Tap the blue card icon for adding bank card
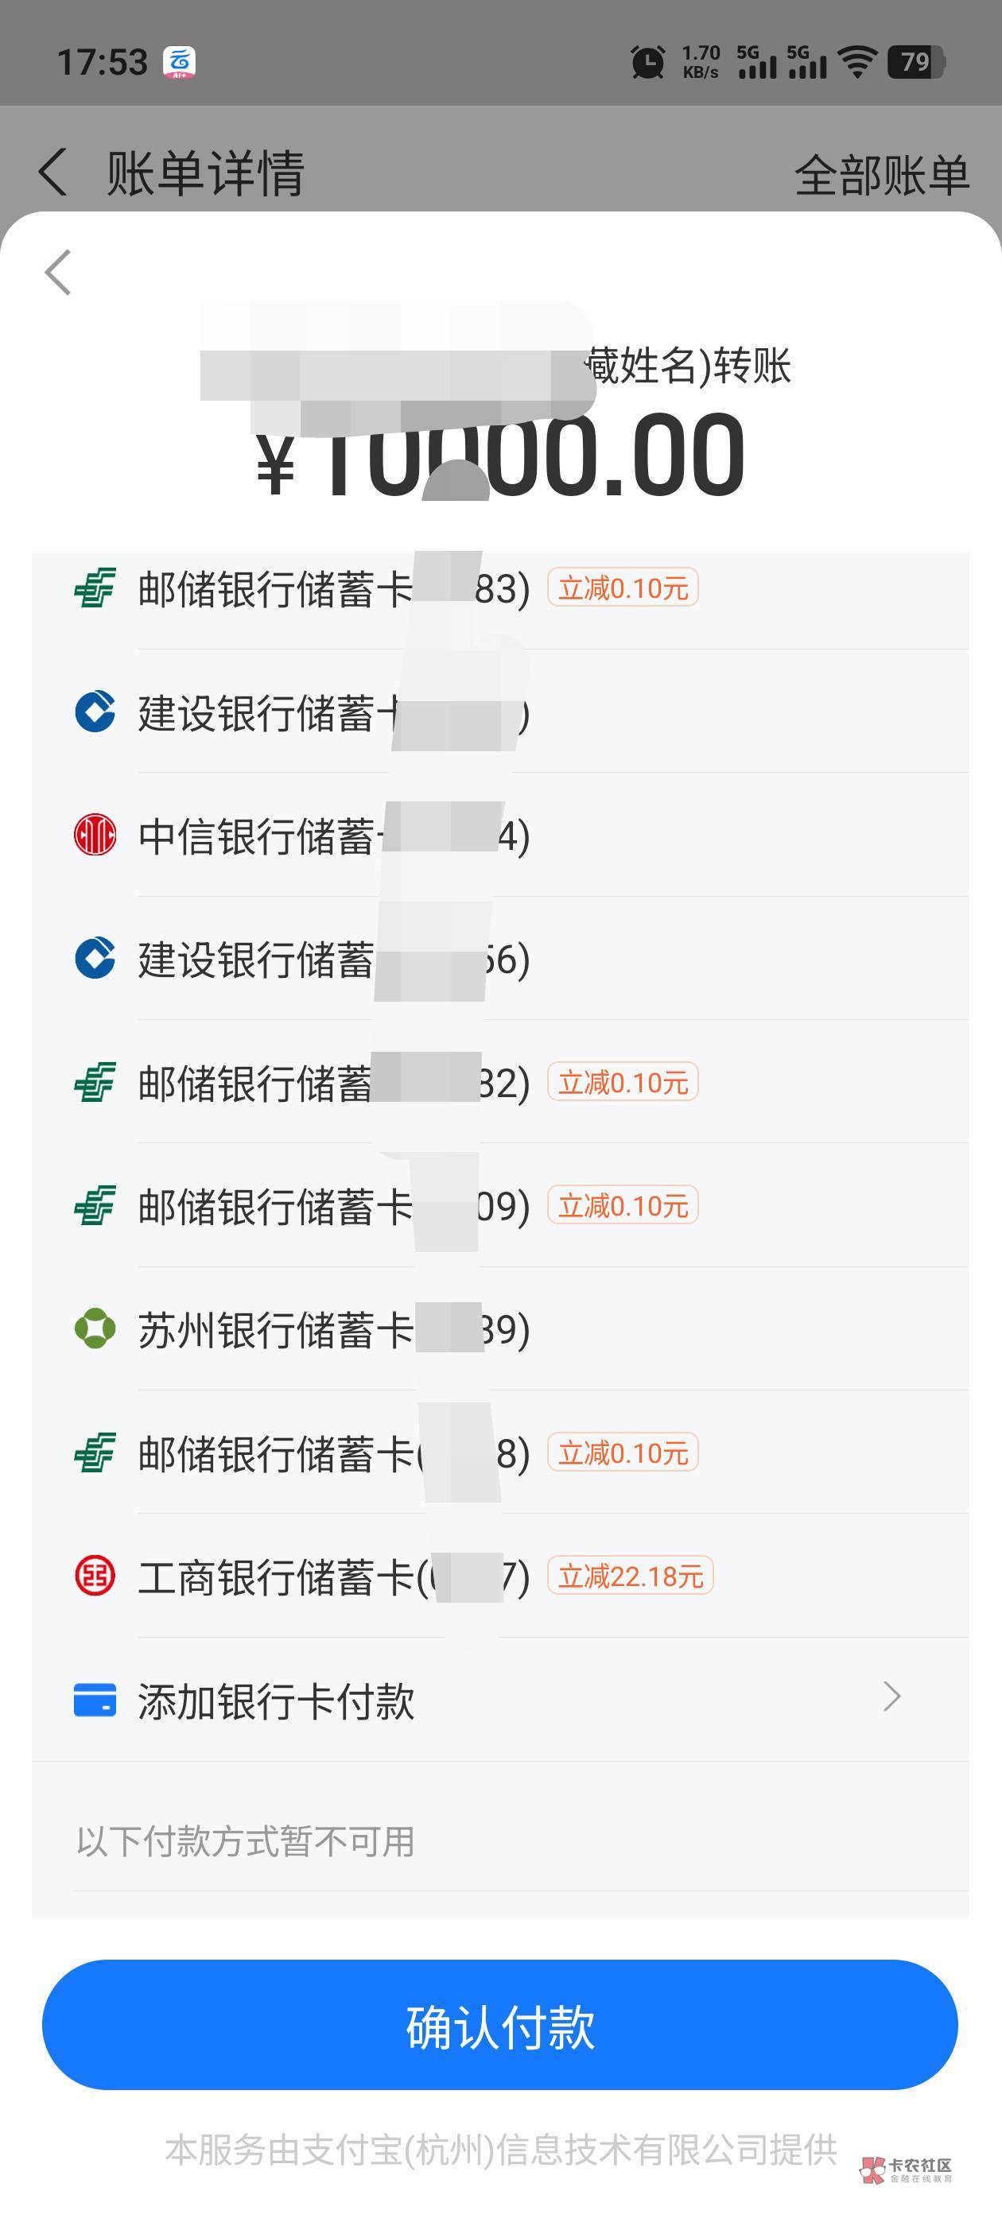This screenshot has width=1002, height=2226. click(95, 1700)
